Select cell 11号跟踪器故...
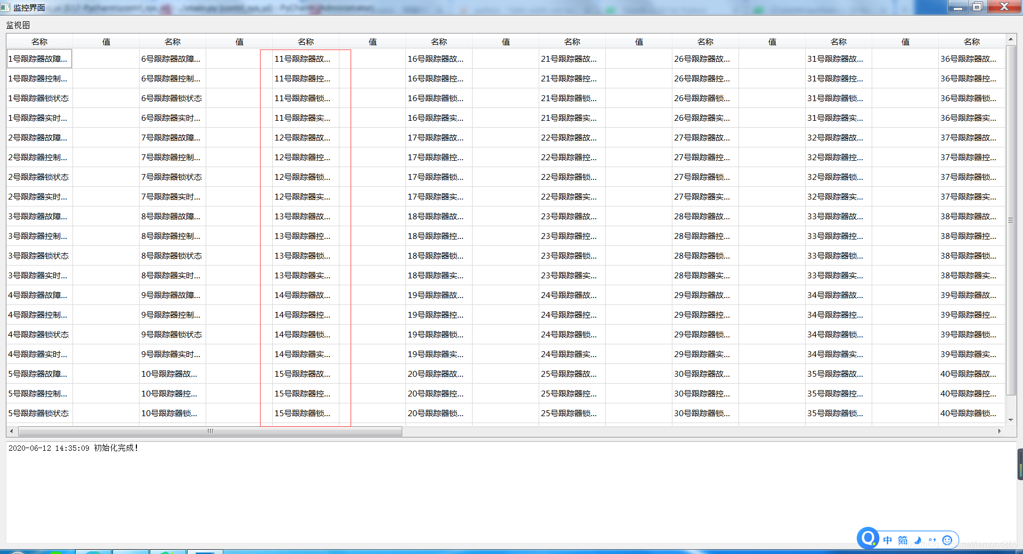The image size is (1023, 554). point(306,59)
